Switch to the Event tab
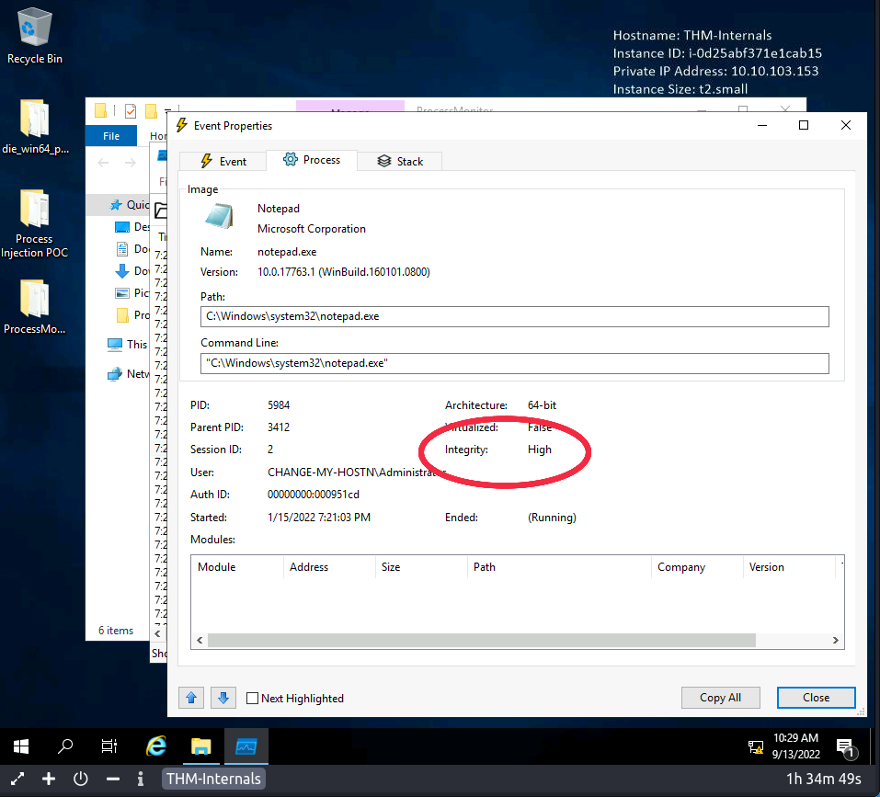 tap(223, 161)
